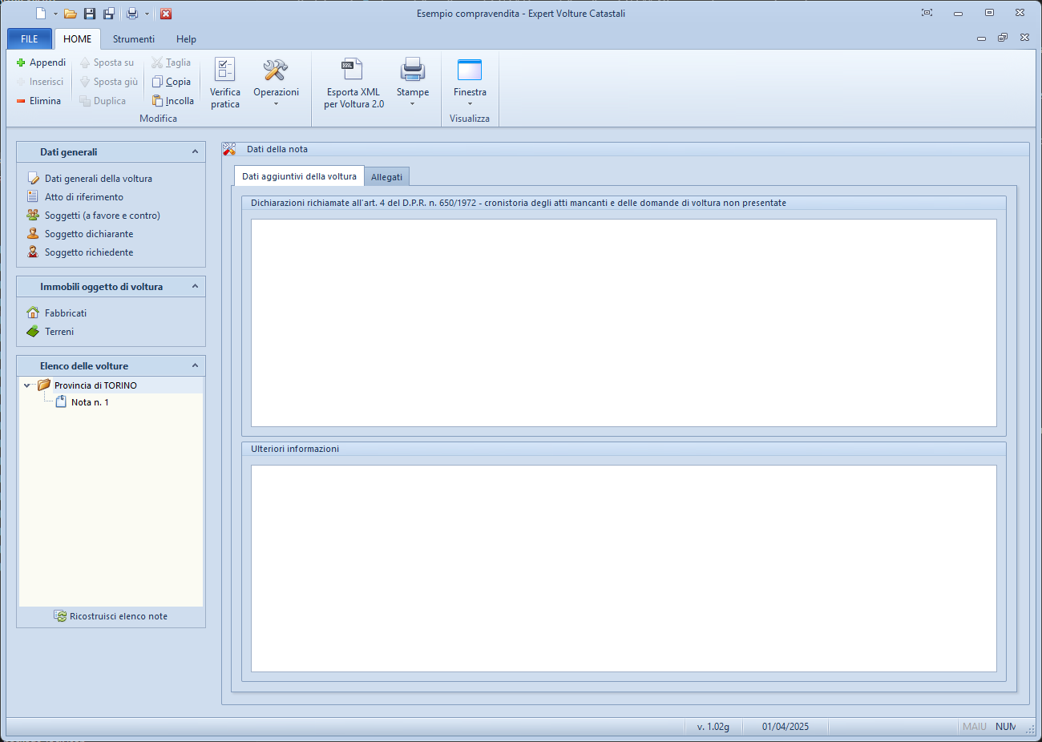The width and height of the screenshot is (1042, 742).
Task: Click the Taglia scissors command
Action: click(172, 63)
